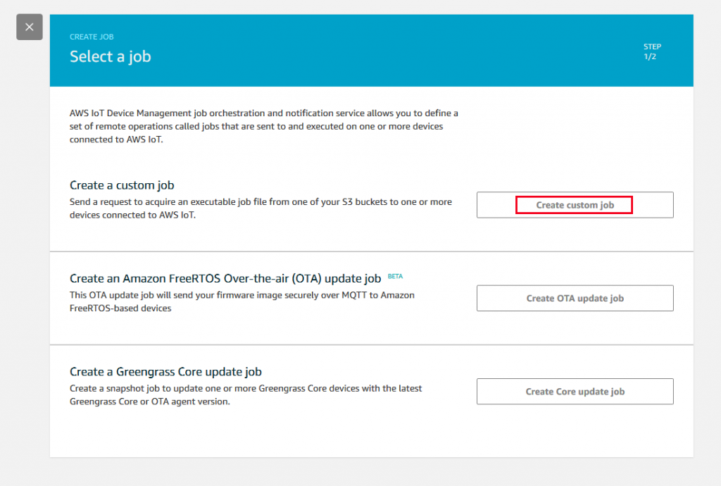The width and height of the screenshot is (721, 486).
Task: Click the CREATE JOB header label
Action: click(92, 37)
